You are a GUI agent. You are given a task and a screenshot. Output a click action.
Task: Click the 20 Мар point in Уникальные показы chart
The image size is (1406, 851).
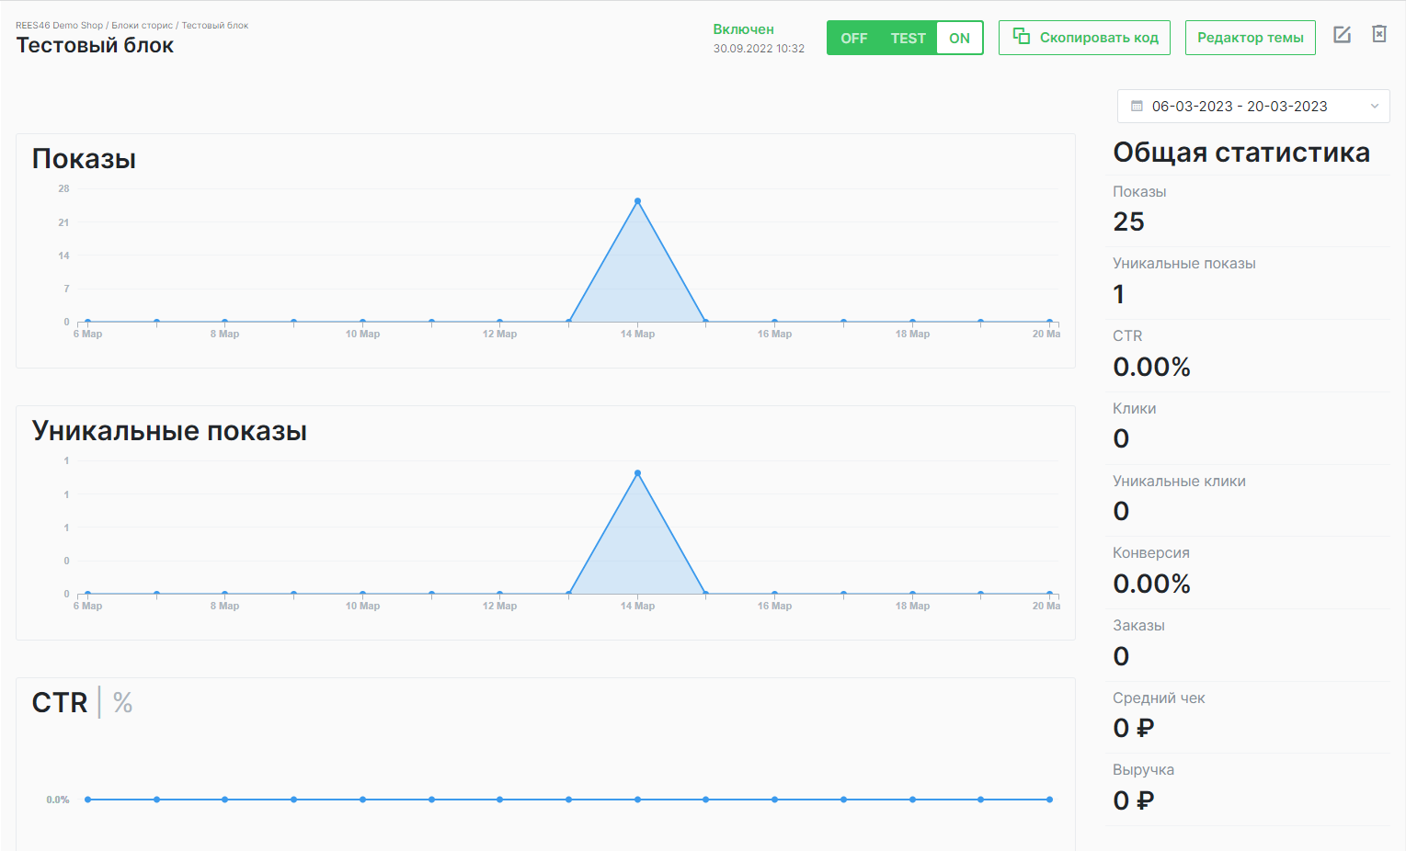[1049, 594]
